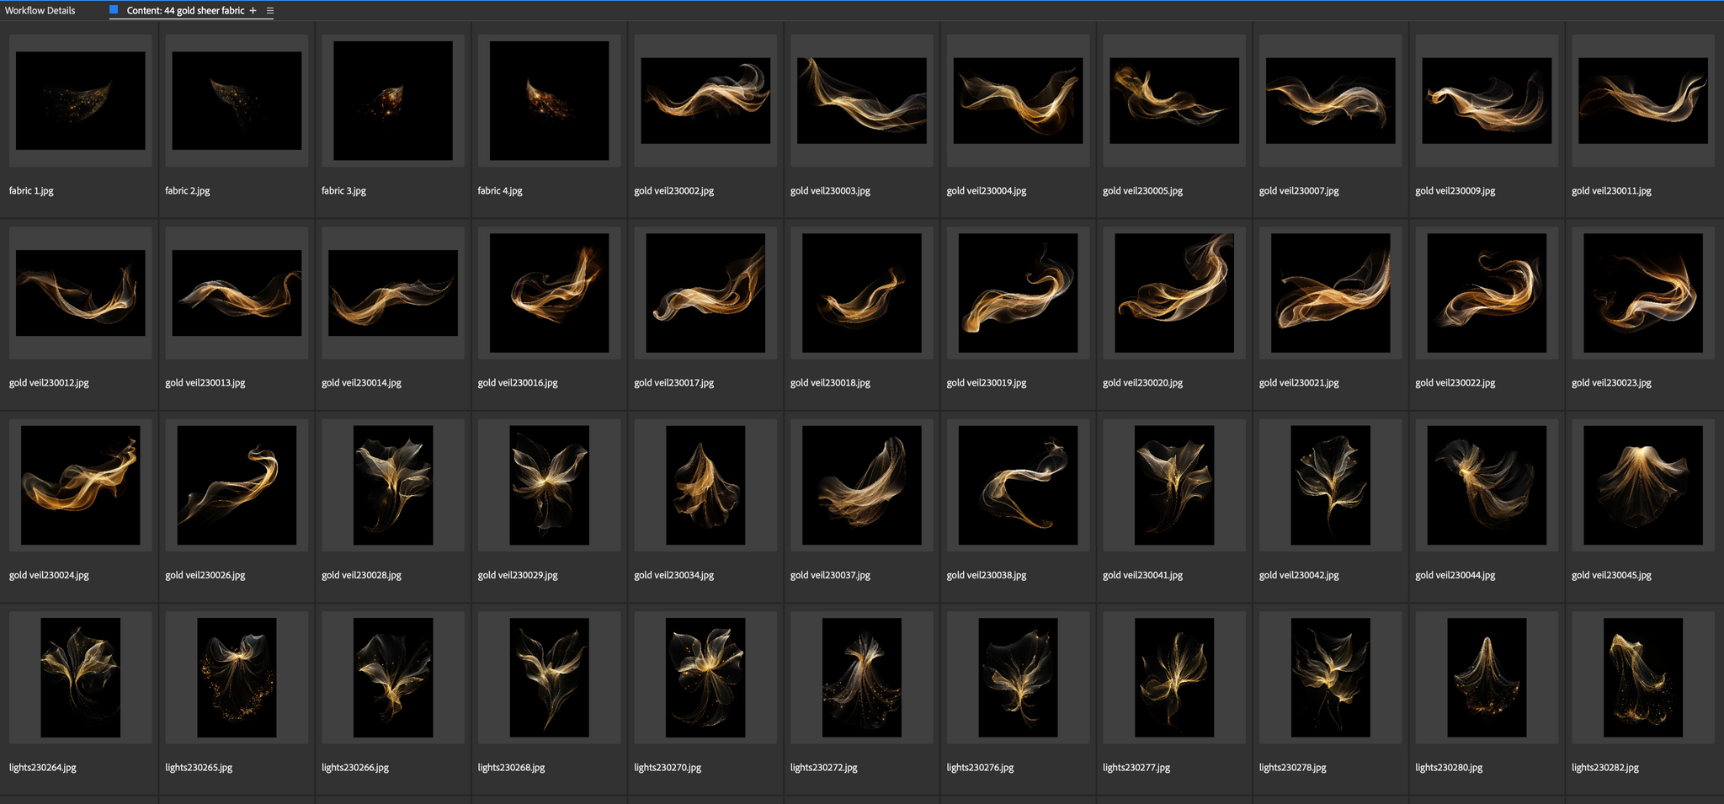1724x804 pixels.
Task: Select the gold veil230013.jpg thumbnail
Action: (x=237, y=293)
